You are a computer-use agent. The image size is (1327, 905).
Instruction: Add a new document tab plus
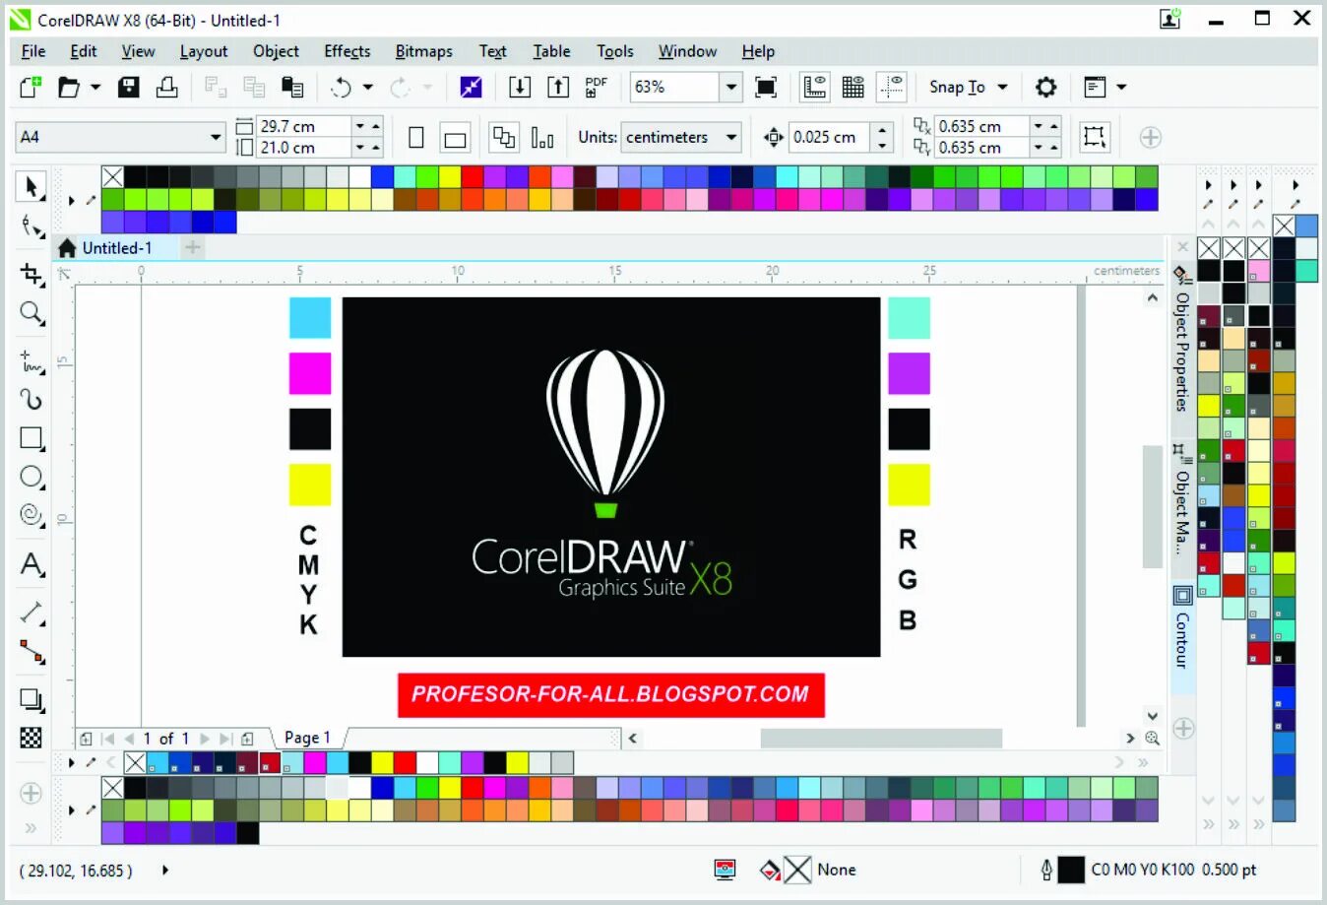[x=193, y=247]
